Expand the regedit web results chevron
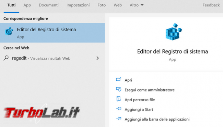Viewport: 223px width, 127px height. [97, 58]
